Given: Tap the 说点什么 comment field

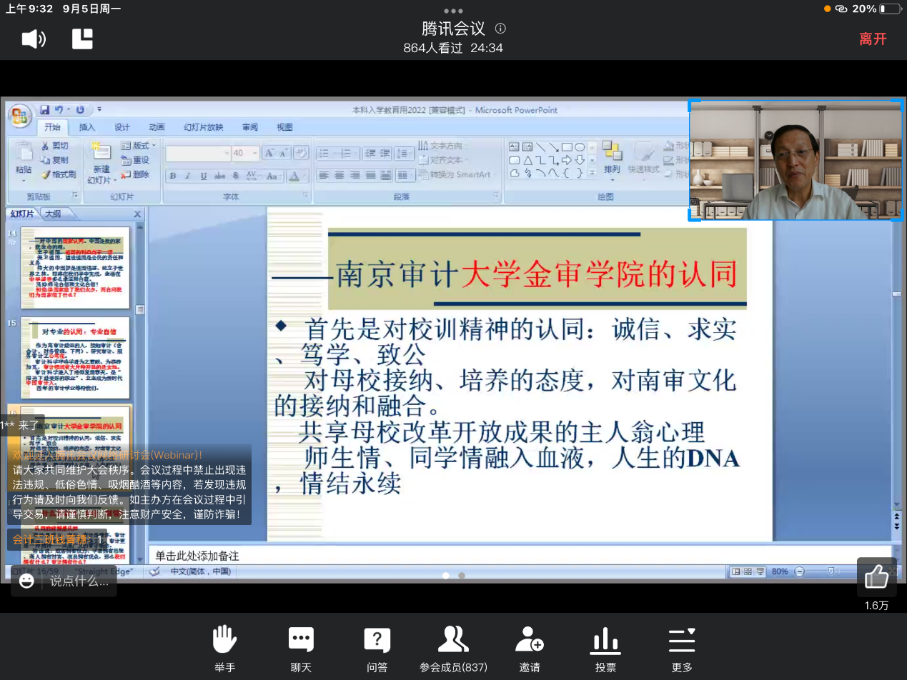Looking at the screenshot, I should click(79, 581).
